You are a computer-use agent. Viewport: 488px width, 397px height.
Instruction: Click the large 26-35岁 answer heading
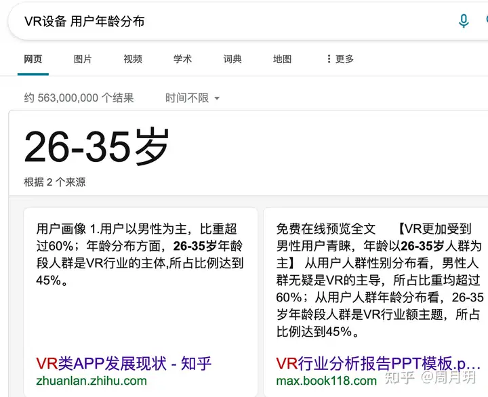coord(96,146)
